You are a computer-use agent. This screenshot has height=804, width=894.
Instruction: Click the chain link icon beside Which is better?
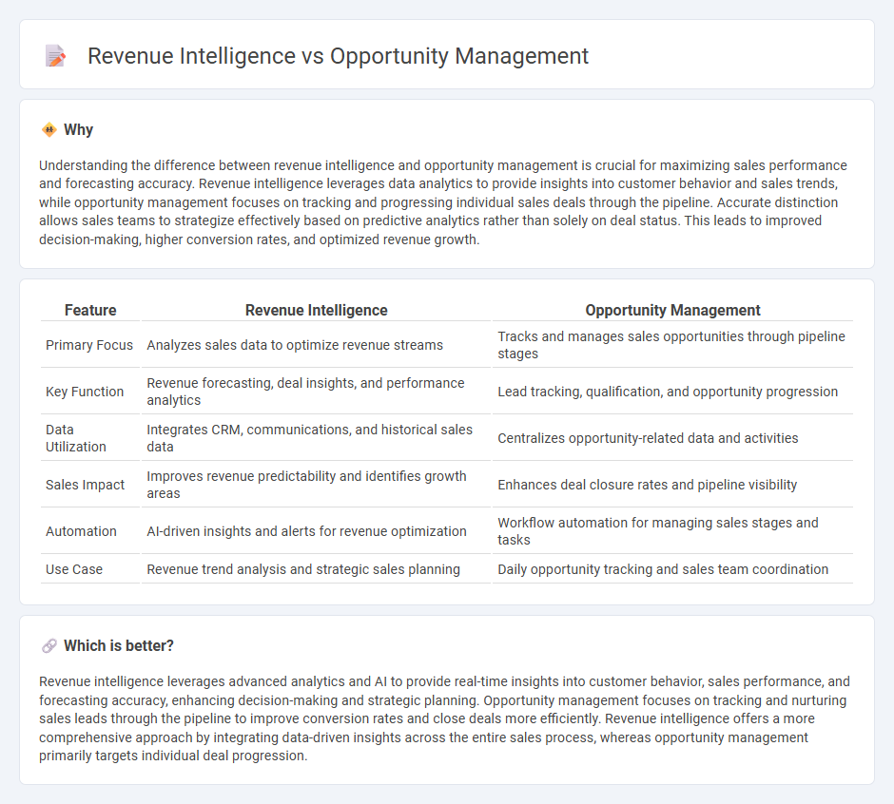[49, 645]
